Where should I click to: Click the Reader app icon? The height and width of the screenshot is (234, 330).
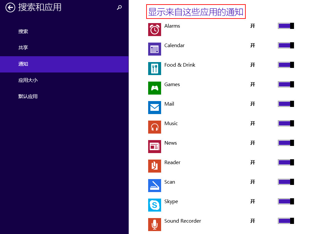pos(155,166)
